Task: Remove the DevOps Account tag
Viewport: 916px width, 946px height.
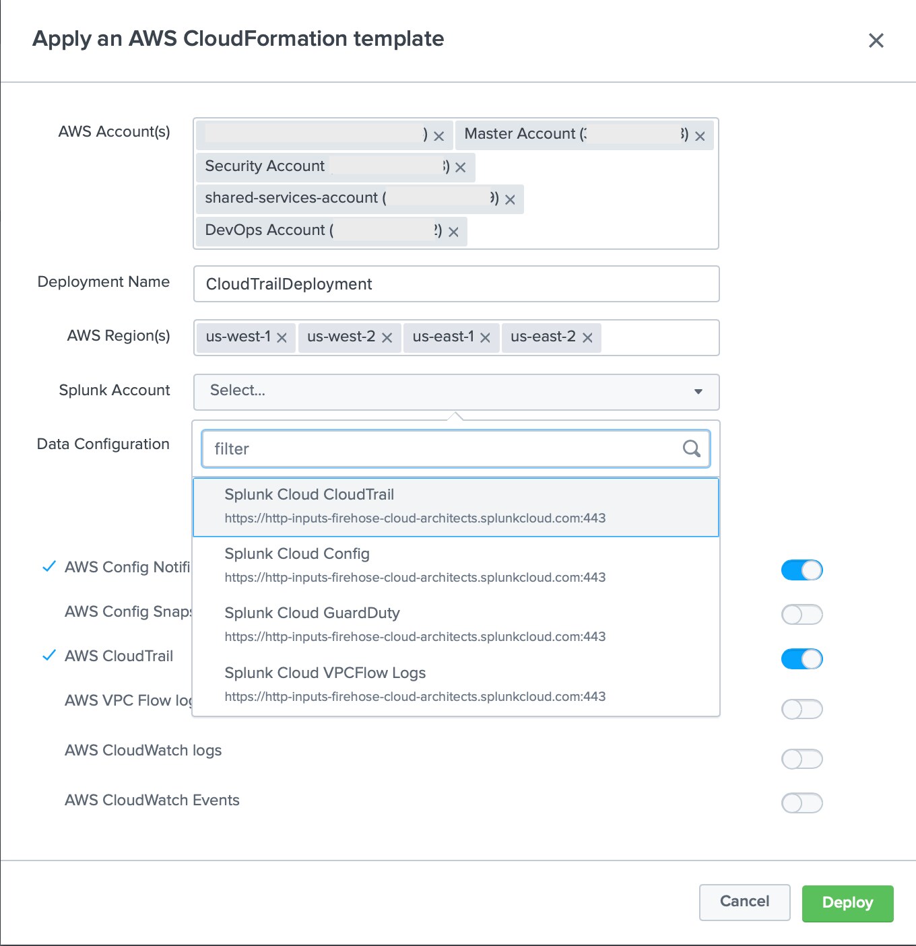Action: tap(453, 232)
